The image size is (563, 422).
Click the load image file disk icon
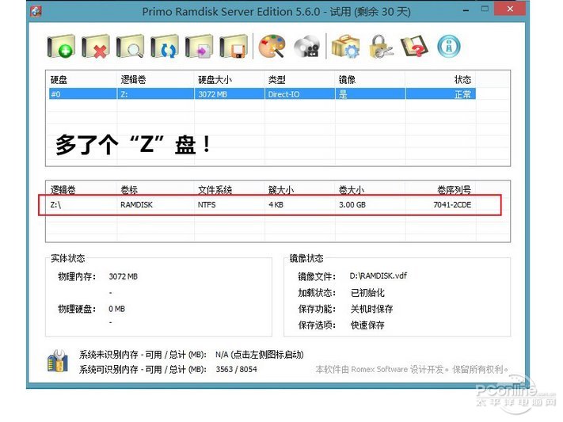click(199, 46)
